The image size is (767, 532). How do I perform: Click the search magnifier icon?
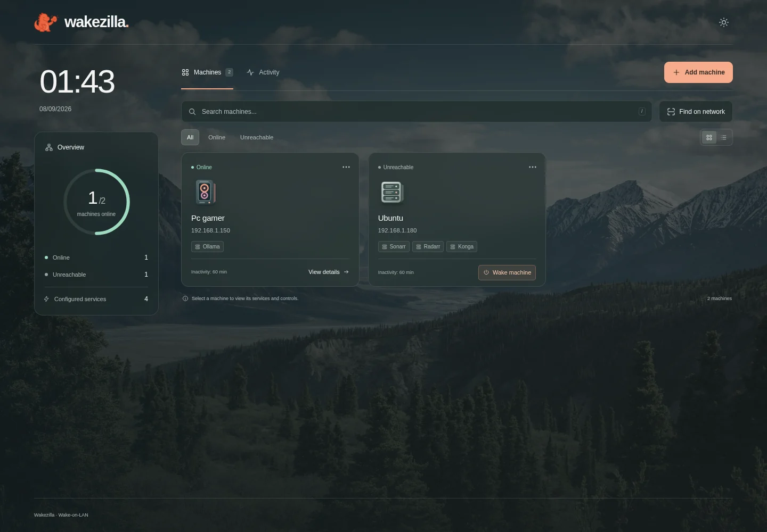pyautogui.click(x=192, y=112)
